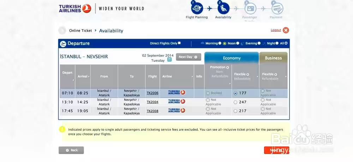Click the info icon beside Promotion

(x=228, y=67)
